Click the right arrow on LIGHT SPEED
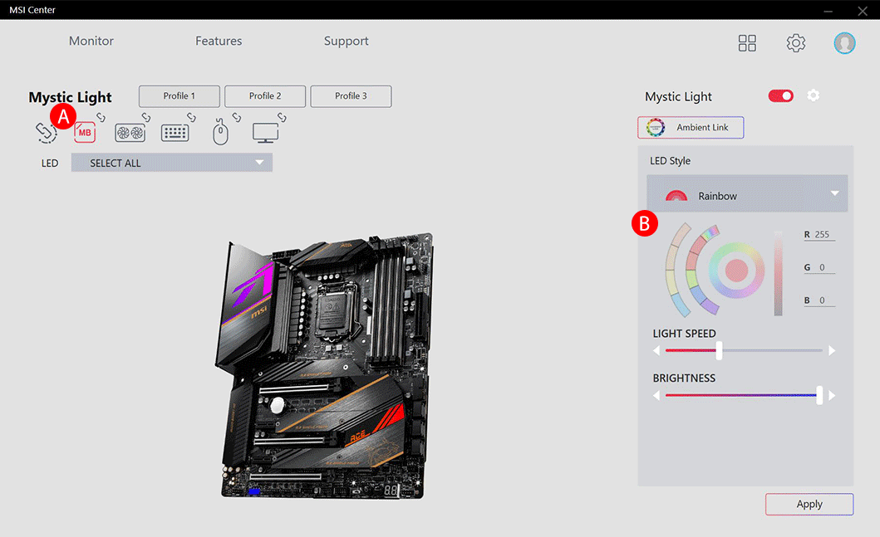 (x=832, y=350)
